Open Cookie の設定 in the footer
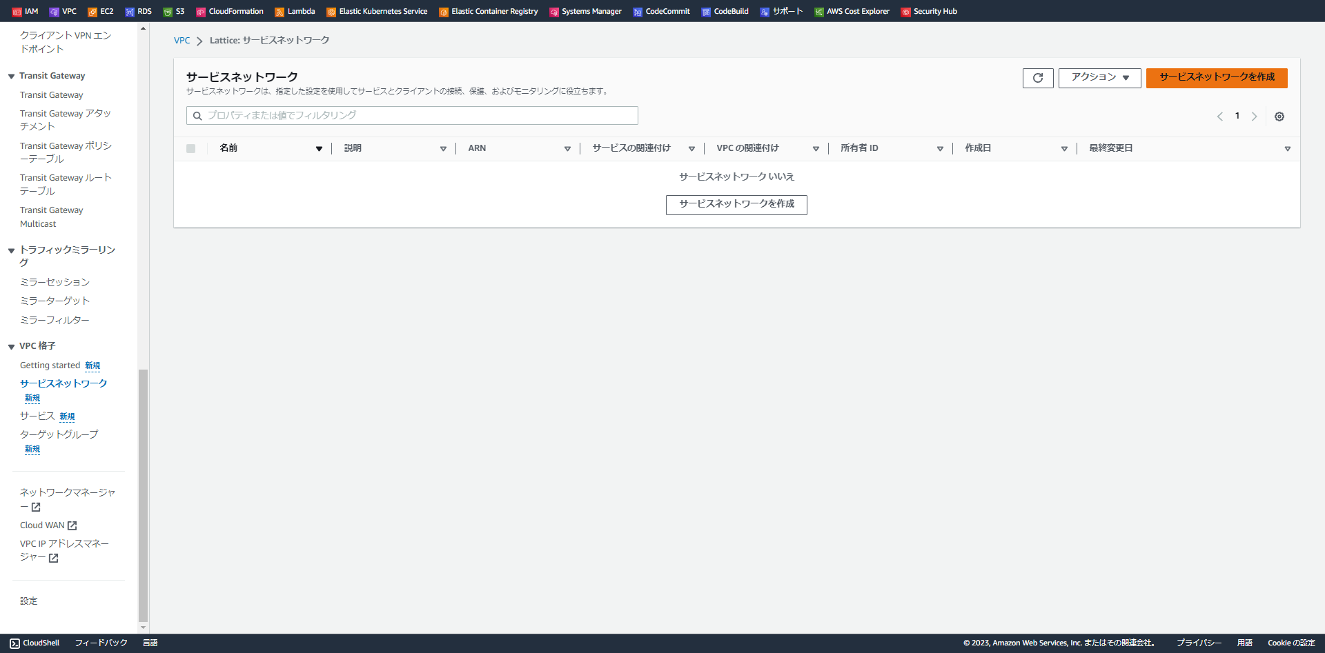 tap(1291, 643)
